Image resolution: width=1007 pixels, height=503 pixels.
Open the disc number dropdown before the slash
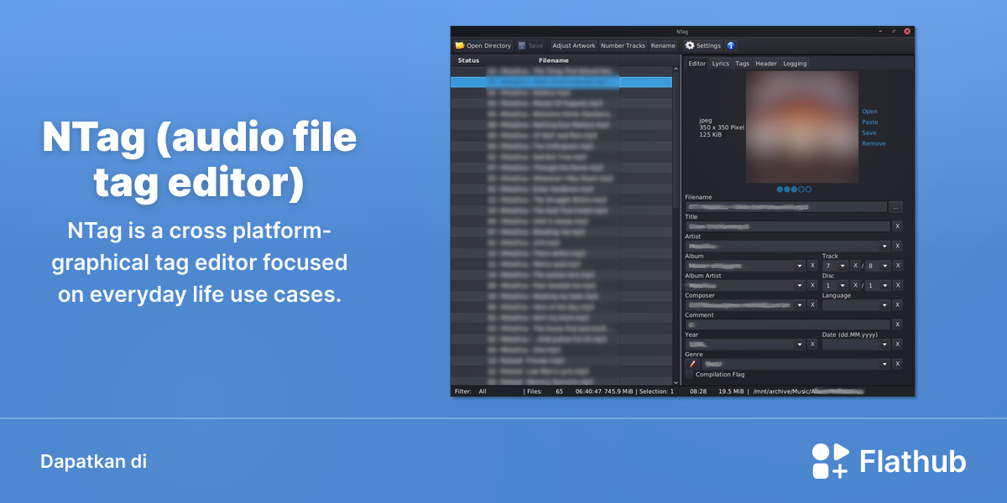click(x=843, y=285)
